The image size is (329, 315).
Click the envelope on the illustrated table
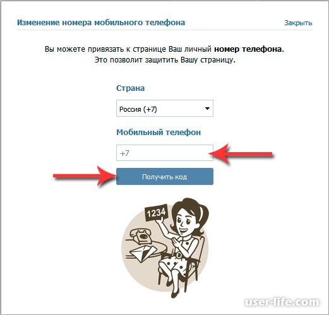click(143, 253)
